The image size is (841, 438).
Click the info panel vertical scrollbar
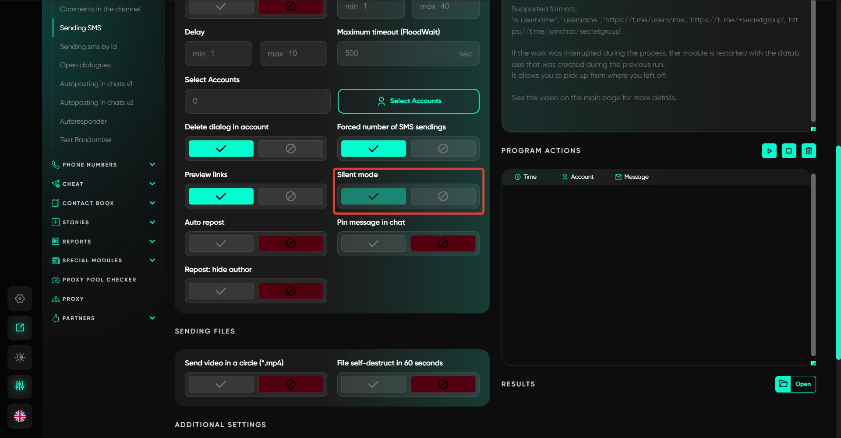point(813,61)
